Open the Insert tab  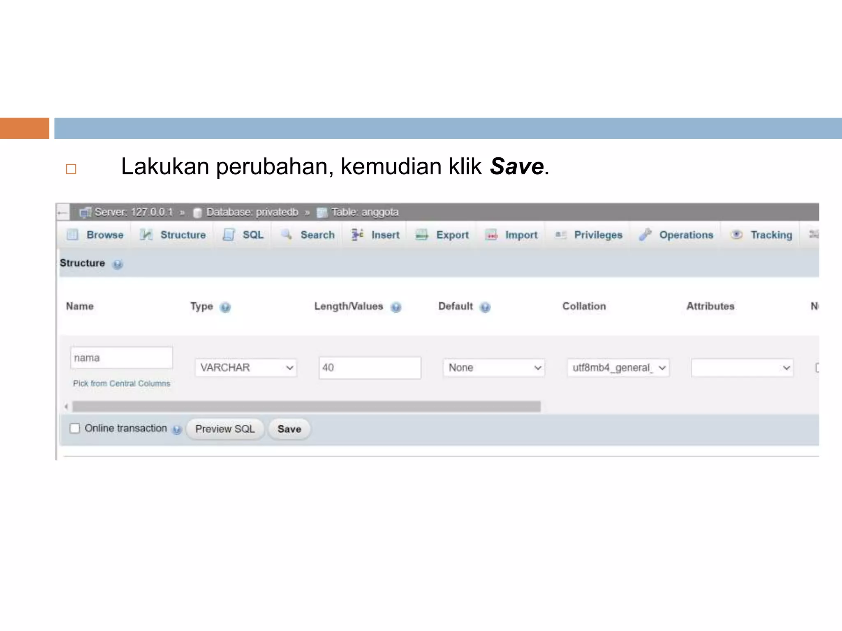pos(375,235)
